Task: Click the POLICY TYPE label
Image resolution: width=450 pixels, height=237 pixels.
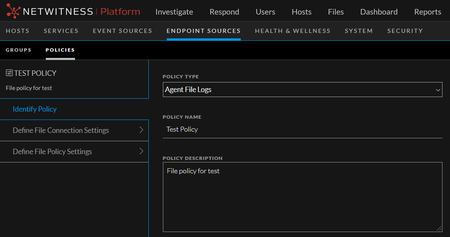Action: click(180, 77)
